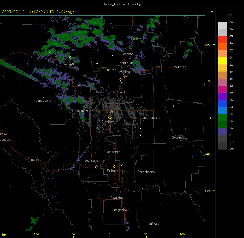Viewport: 244px width, 238px height.
Task: Click the yellow V marker east of Calgary
Action: [x=121, y=165]
